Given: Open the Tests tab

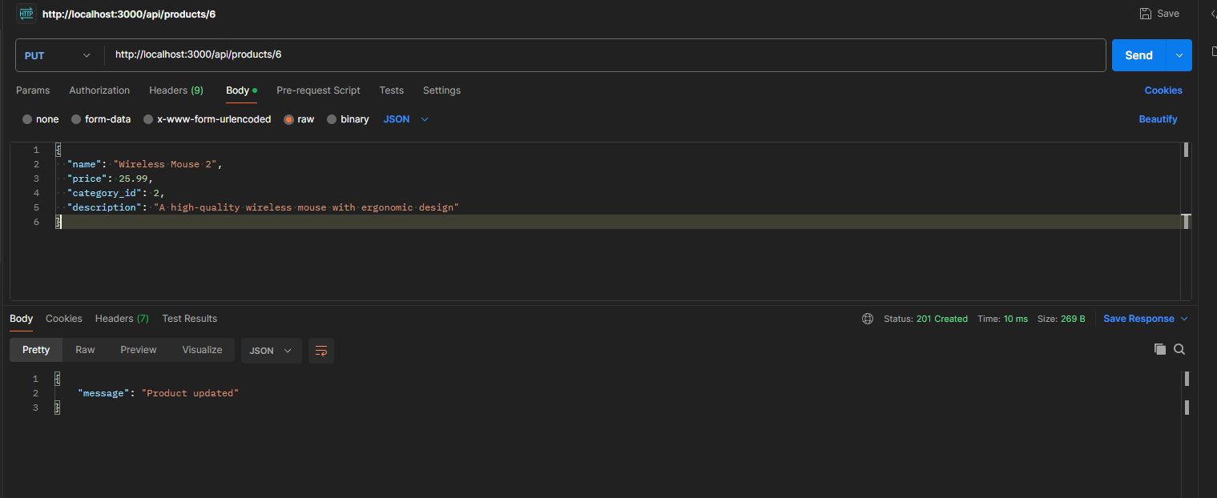Looking at the screenshot, I should [x=392, y=90].
